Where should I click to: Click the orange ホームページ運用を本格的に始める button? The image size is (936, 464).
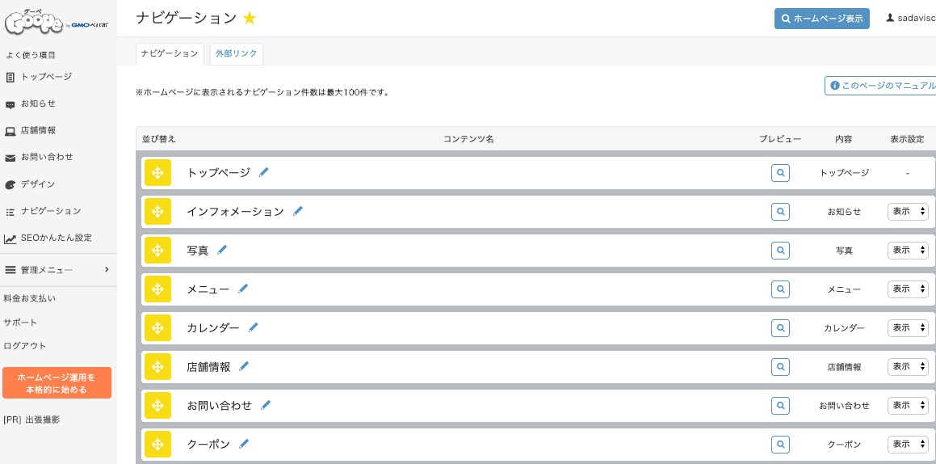click(x=57, y=383)
